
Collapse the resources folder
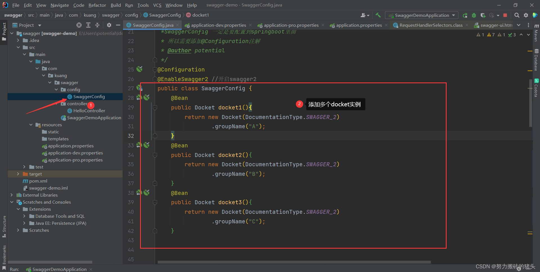click(x=31, y=125)
